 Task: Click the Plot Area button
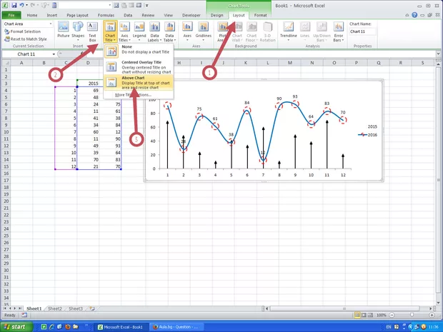[222, 31]
